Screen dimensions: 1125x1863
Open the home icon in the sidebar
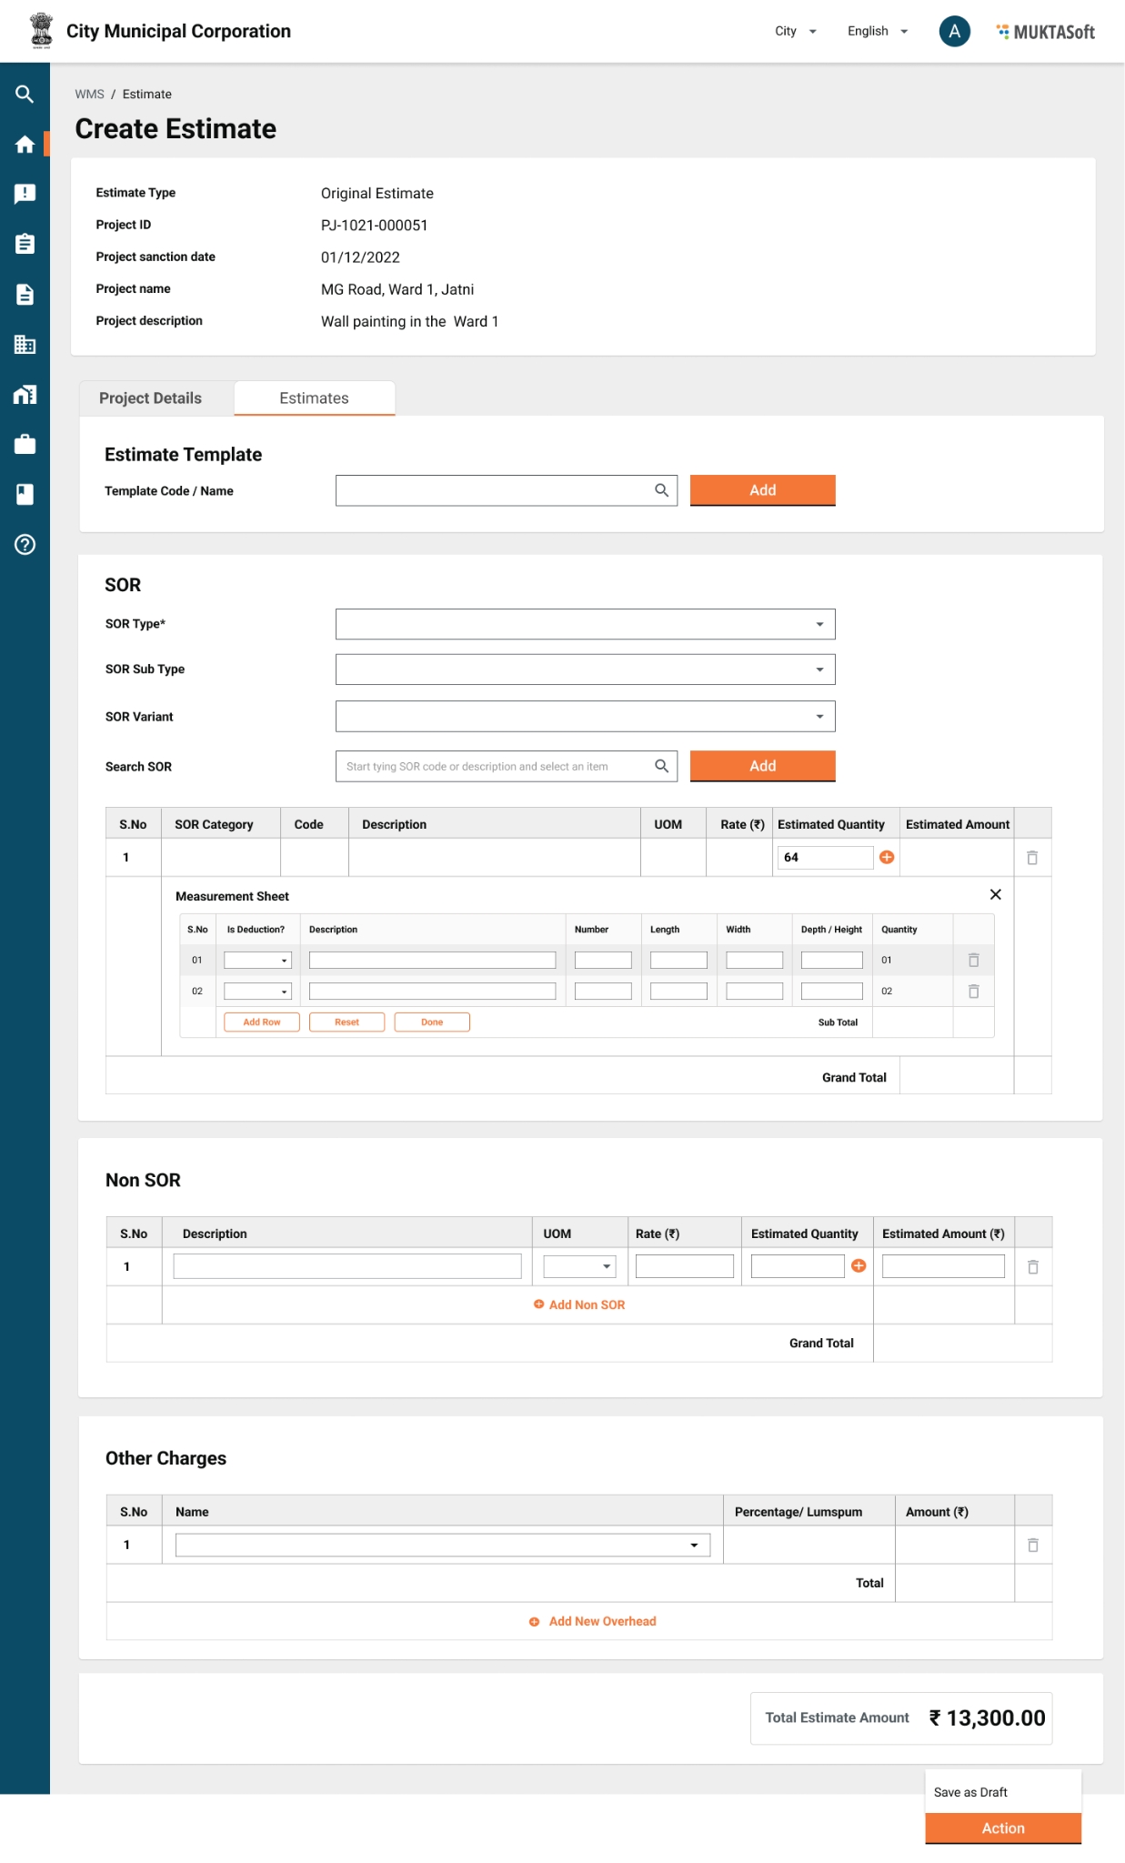tap(25, 145)
